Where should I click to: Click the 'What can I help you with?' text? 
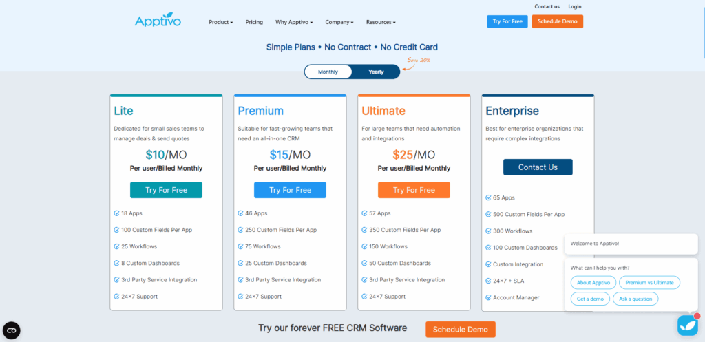coord(600,268)
